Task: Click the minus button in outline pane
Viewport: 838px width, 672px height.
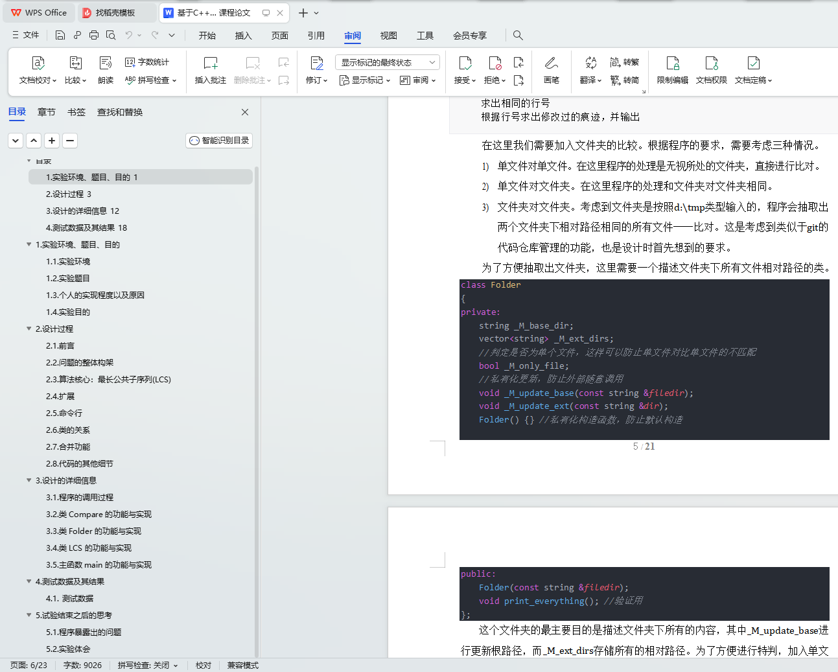Action: pyautogui.click(x=70, y=141)
